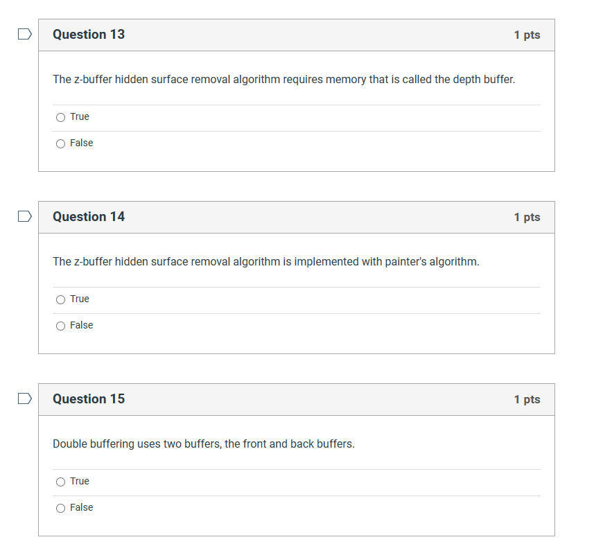The height and width of the screenshot is (544, 612).
Task: Click the True label text in Question 13
Action: pyautogui.click(x=78, y=116)
